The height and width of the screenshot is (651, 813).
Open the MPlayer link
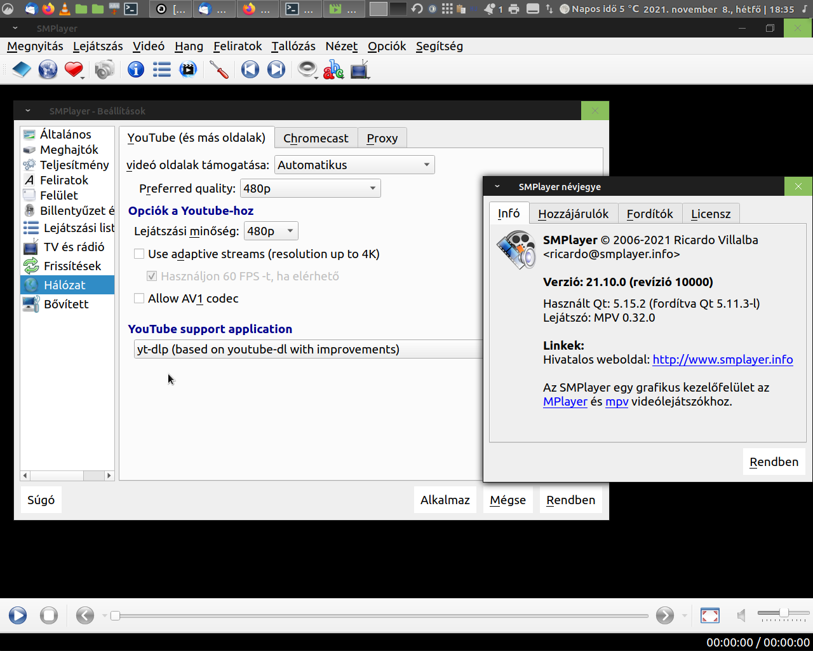click(x=565, y=401)
